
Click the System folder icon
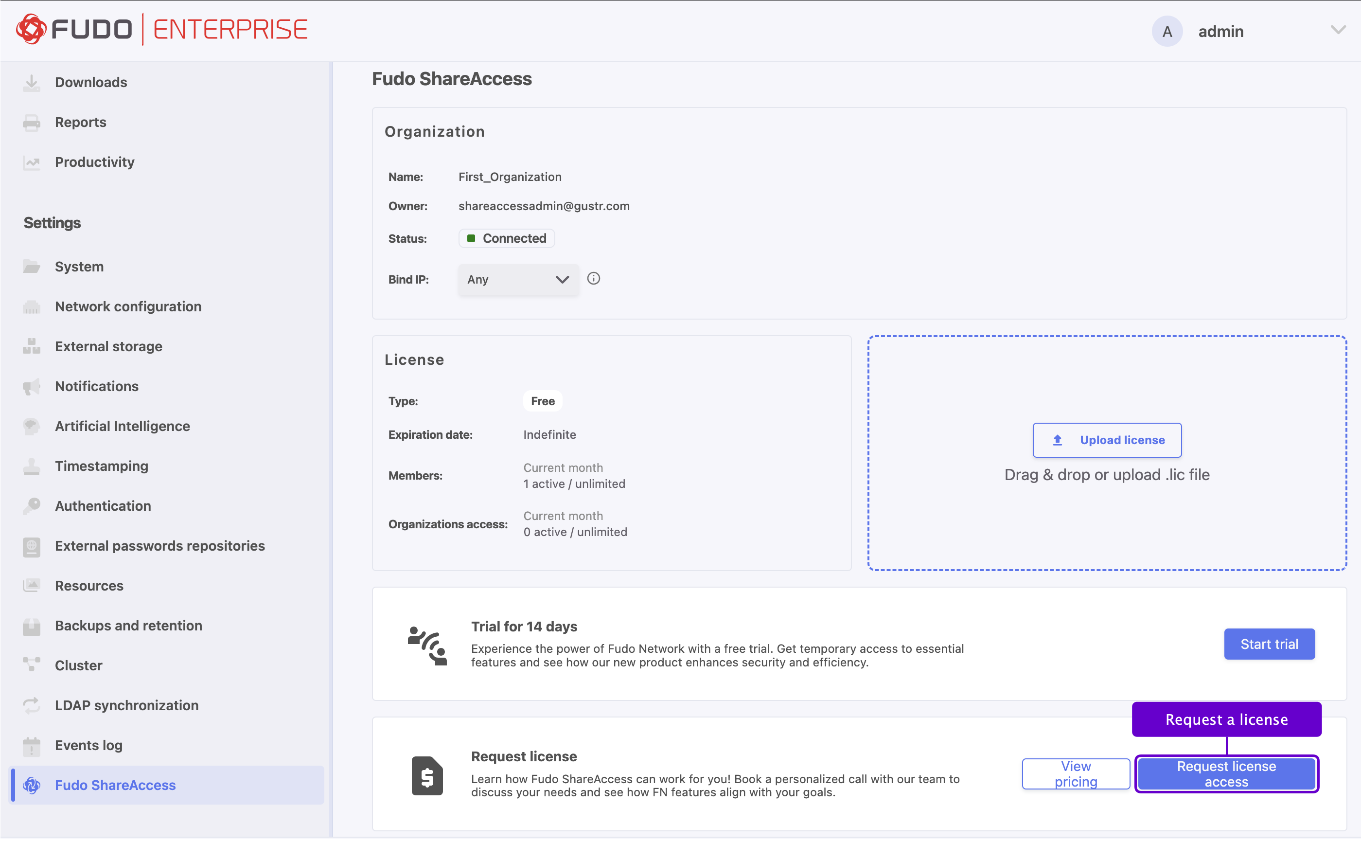(x=32, y=267)
